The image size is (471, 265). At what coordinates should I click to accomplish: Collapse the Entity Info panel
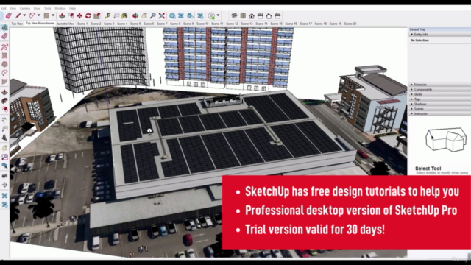coord(439,35)
